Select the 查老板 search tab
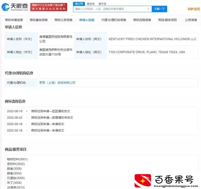Viewport: 201px width, 189px height. point(91,4)
